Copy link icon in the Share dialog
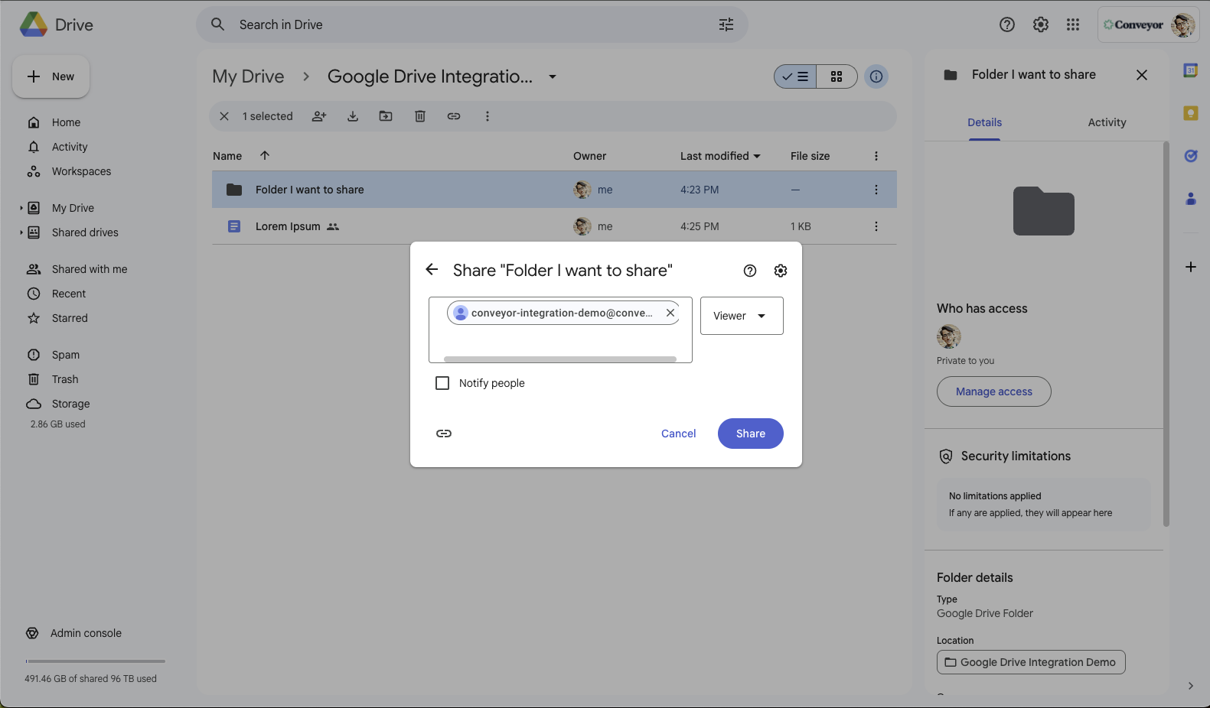This screenshot has height=708, width=1210. pos(444,434)
